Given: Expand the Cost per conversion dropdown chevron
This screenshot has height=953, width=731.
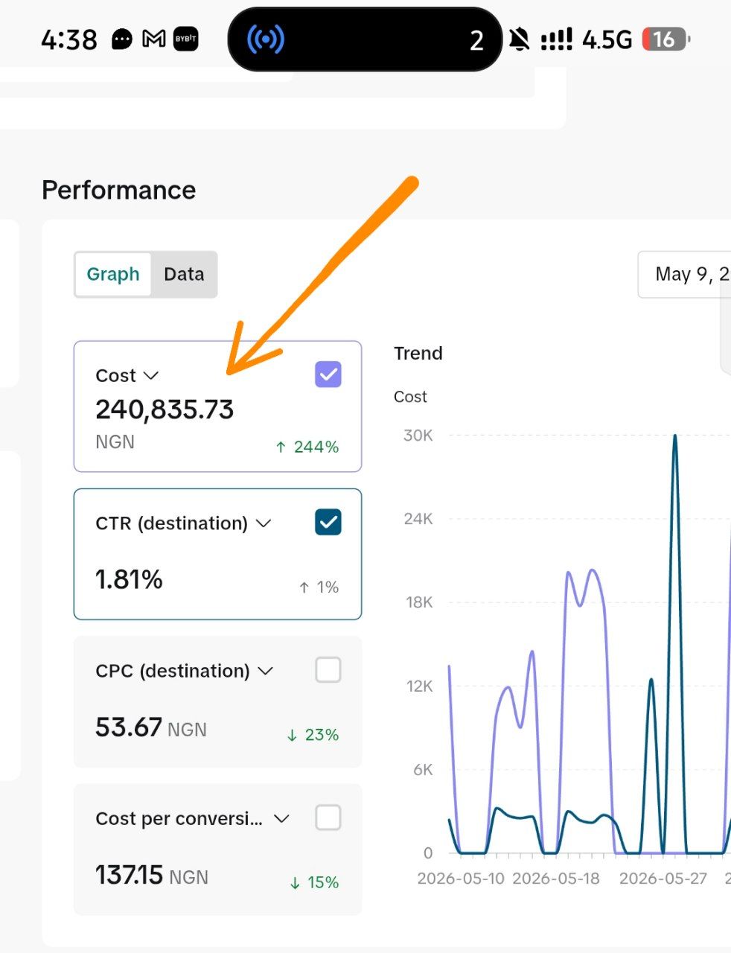Looking at the screenshot, I should click(281, 819).
